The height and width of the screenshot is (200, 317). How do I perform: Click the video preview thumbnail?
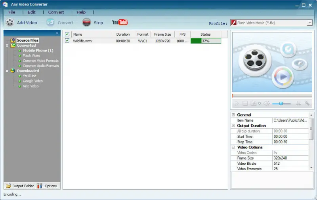pos(272,62)
